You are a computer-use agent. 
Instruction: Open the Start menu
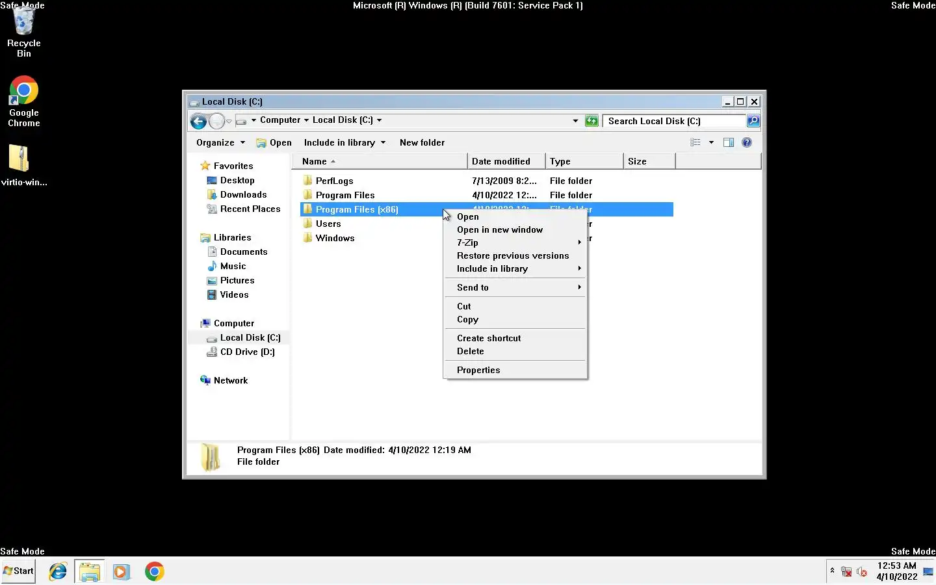tap(18, 571)
